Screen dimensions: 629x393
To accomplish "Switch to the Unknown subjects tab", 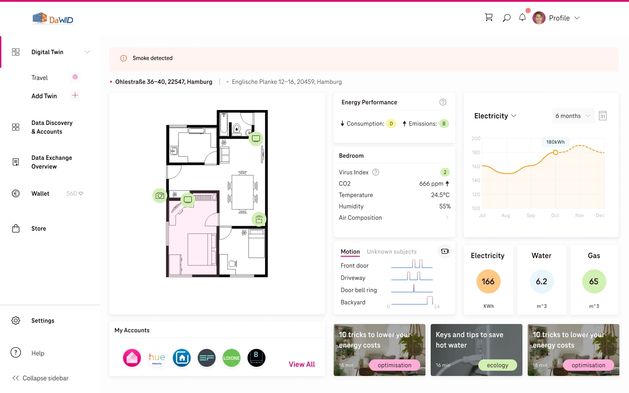I will (x=391, y=252).
